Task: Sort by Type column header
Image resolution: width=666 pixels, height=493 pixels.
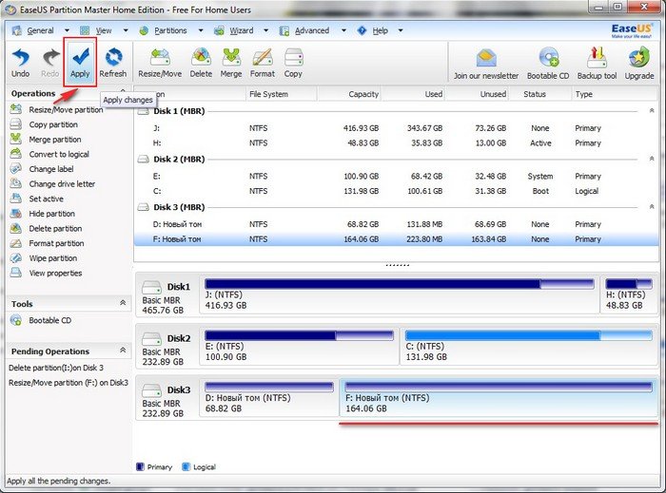Action: point(615,94)
